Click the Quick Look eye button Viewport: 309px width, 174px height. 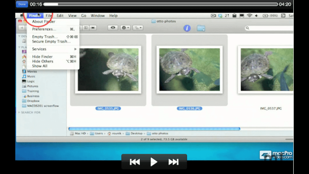click(113, 28)
